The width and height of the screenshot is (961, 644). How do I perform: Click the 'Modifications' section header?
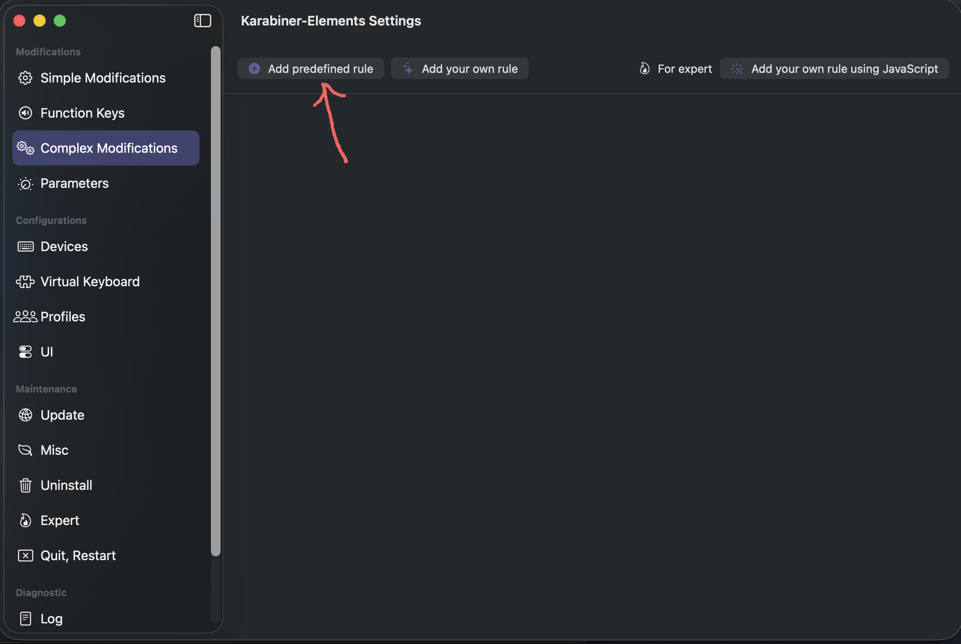coord(48,52)
